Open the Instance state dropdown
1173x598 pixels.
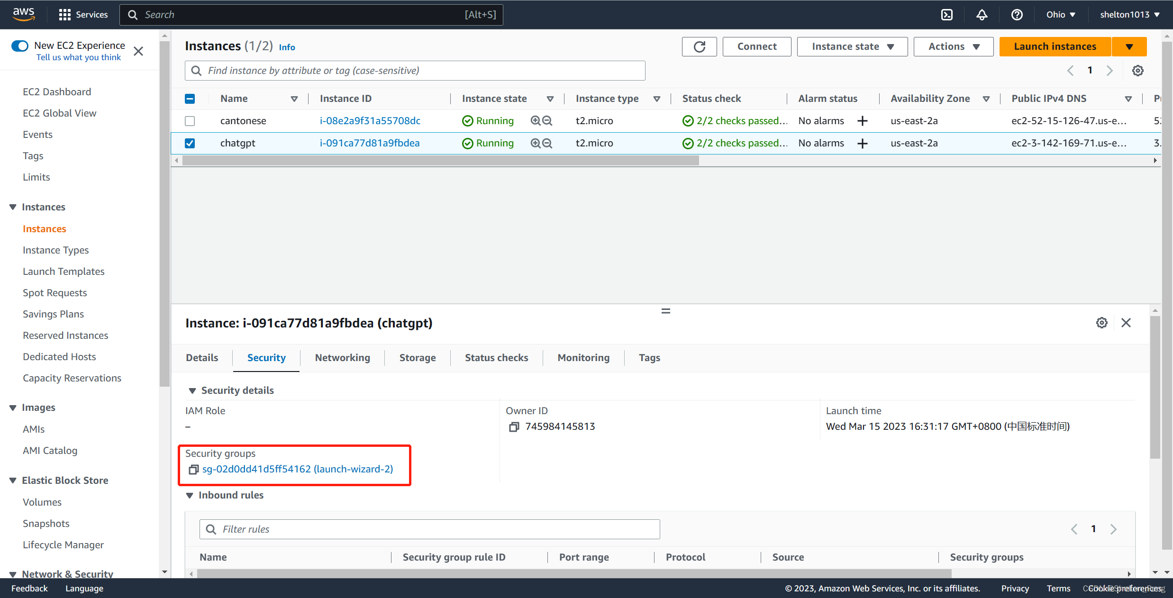point(852,46)
